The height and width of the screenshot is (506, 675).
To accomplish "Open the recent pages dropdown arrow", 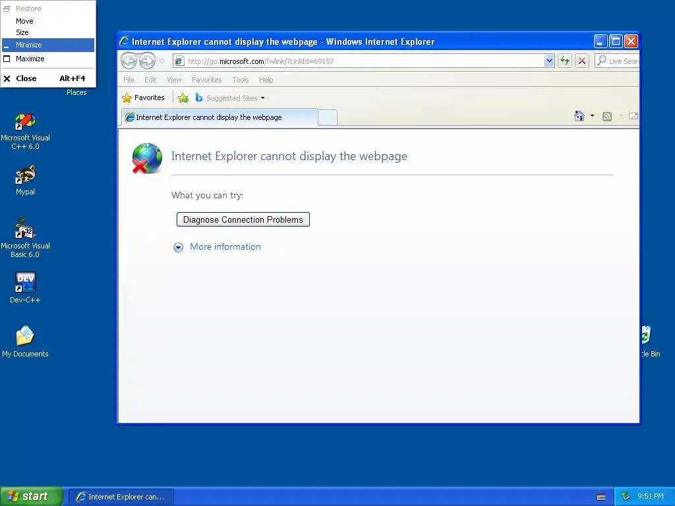I will [162, 61].
